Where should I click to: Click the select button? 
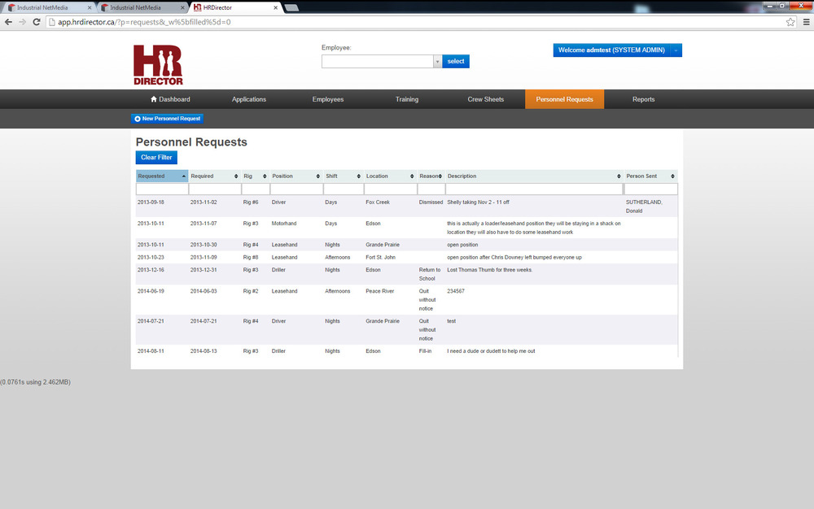456,61
